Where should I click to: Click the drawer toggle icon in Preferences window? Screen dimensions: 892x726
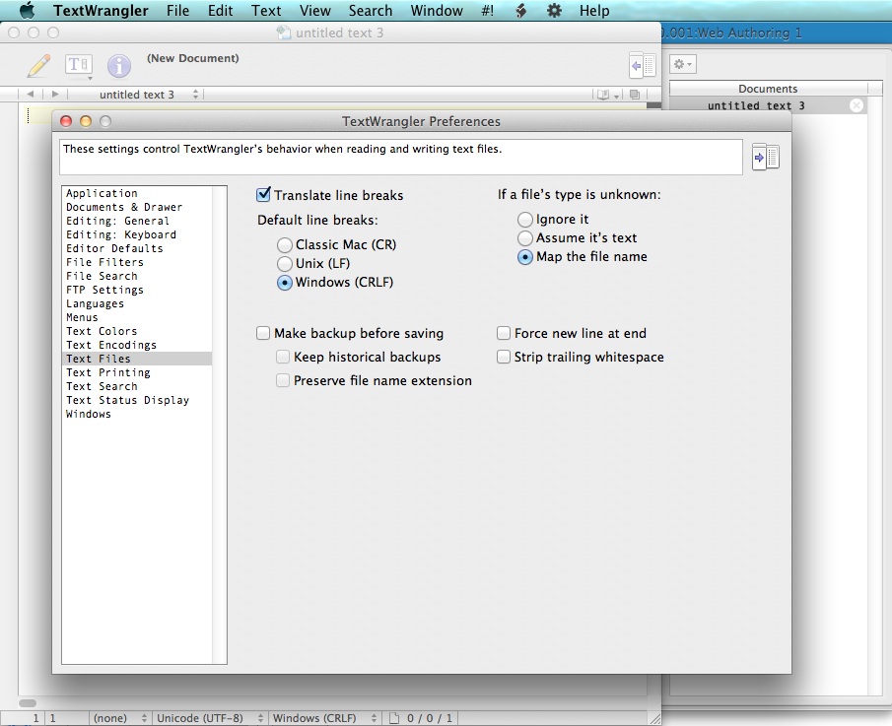[x=766, y=157]
